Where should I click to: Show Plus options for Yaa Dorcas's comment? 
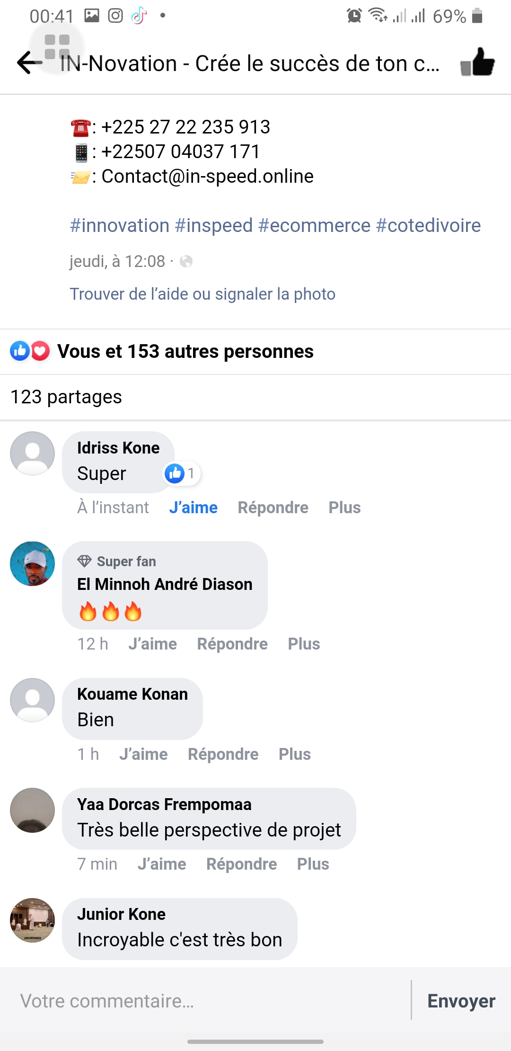tap(313, 864)
